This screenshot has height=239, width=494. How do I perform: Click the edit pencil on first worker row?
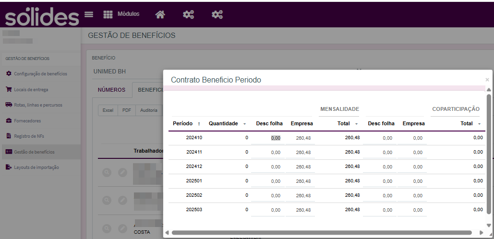[122, 172]
